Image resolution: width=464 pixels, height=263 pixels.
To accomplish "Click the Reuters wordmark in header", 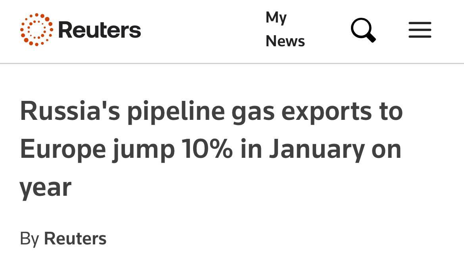I will [100, 30].
